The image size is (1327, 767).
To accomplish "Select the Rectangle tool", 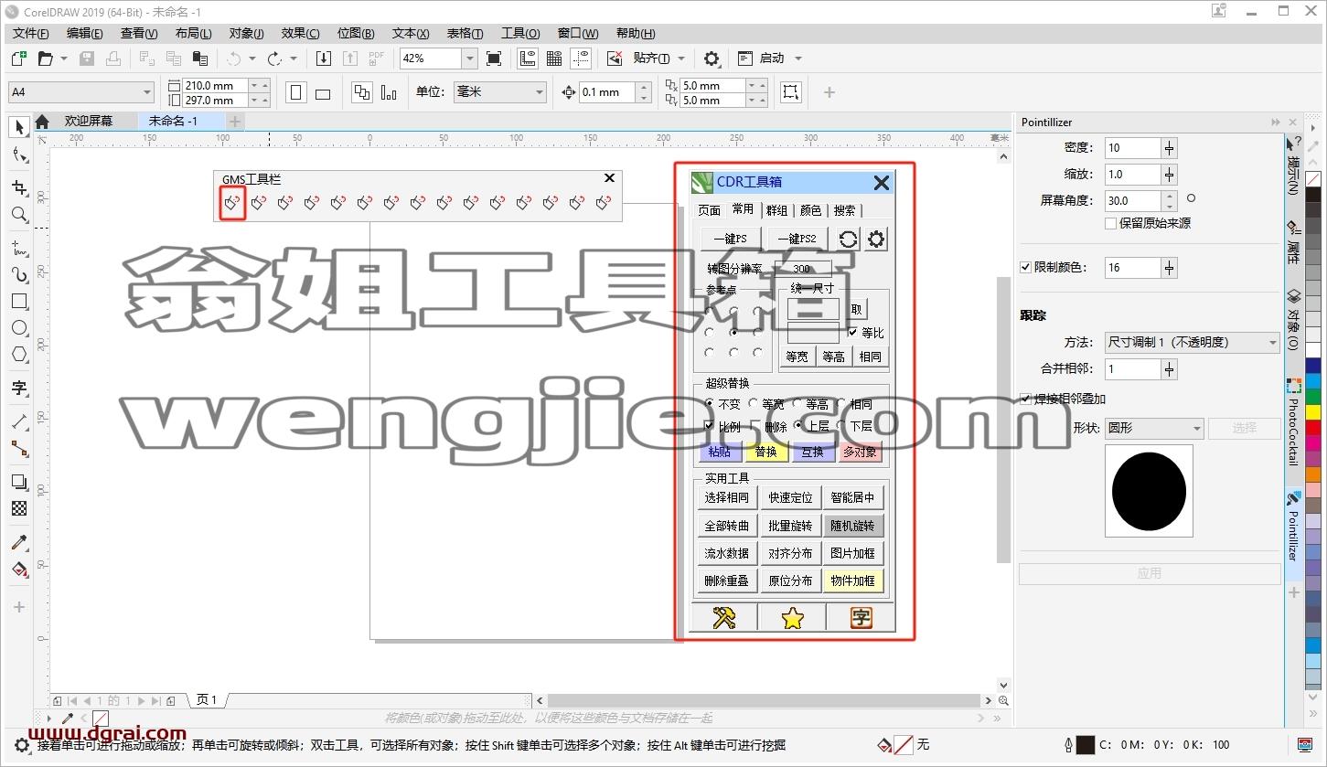I will [x=18, y=301].
